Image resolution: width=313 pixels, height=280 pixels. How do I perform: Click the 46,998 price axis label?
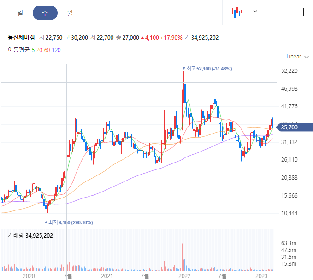click(289, 89)
